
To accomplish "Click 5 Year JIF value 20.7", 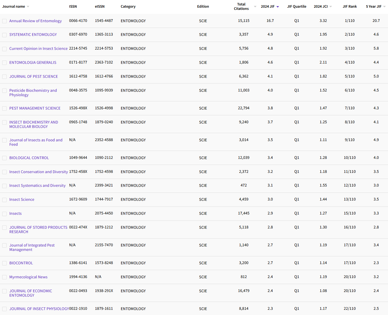I will (376, 21).
